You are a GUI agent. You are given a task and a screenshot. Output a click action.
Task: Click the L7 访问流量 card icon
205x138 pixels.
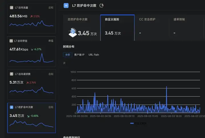pos(11,8)
